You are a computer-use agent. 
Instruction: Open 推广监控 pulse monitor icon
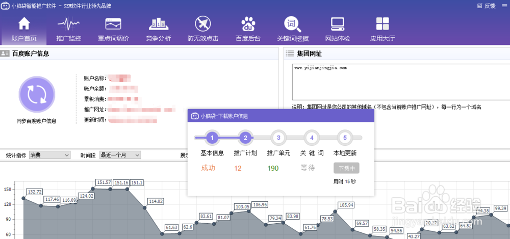(68, 24)
